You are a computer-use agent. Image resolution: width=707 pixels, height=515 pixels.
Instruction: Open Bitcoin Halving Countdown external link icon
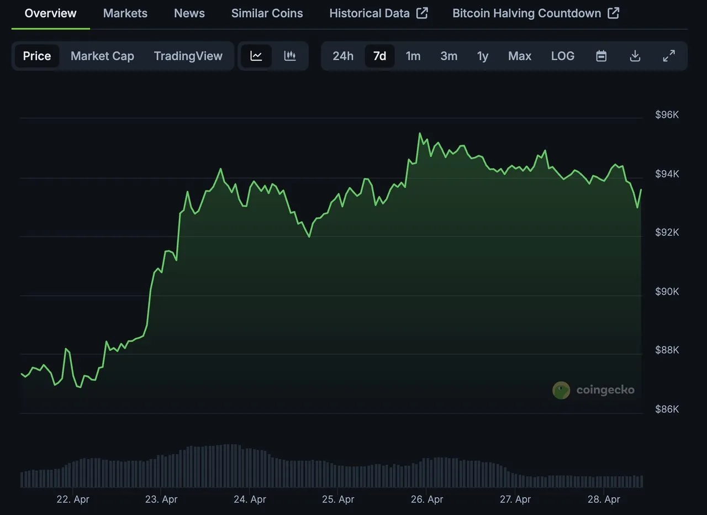coord(613,13)
